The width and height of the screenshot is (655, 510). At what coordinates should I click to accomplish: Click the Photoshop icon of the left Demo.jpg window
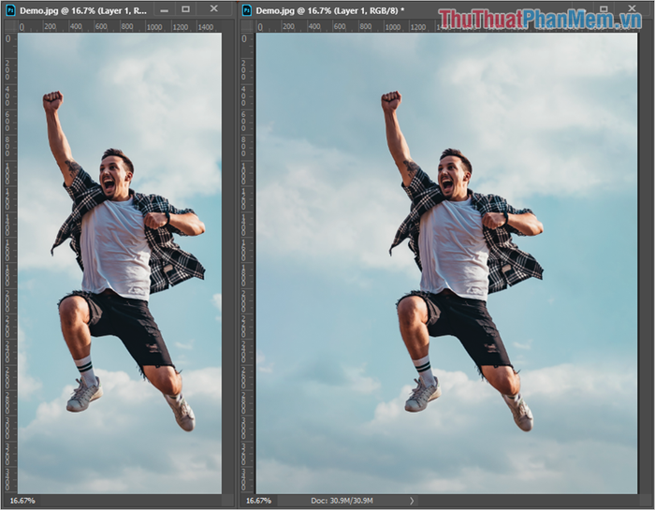[x=10, y=10]
